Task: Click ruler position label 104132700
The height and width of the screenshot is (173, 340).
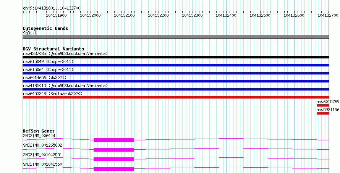Action: point(328,15)
